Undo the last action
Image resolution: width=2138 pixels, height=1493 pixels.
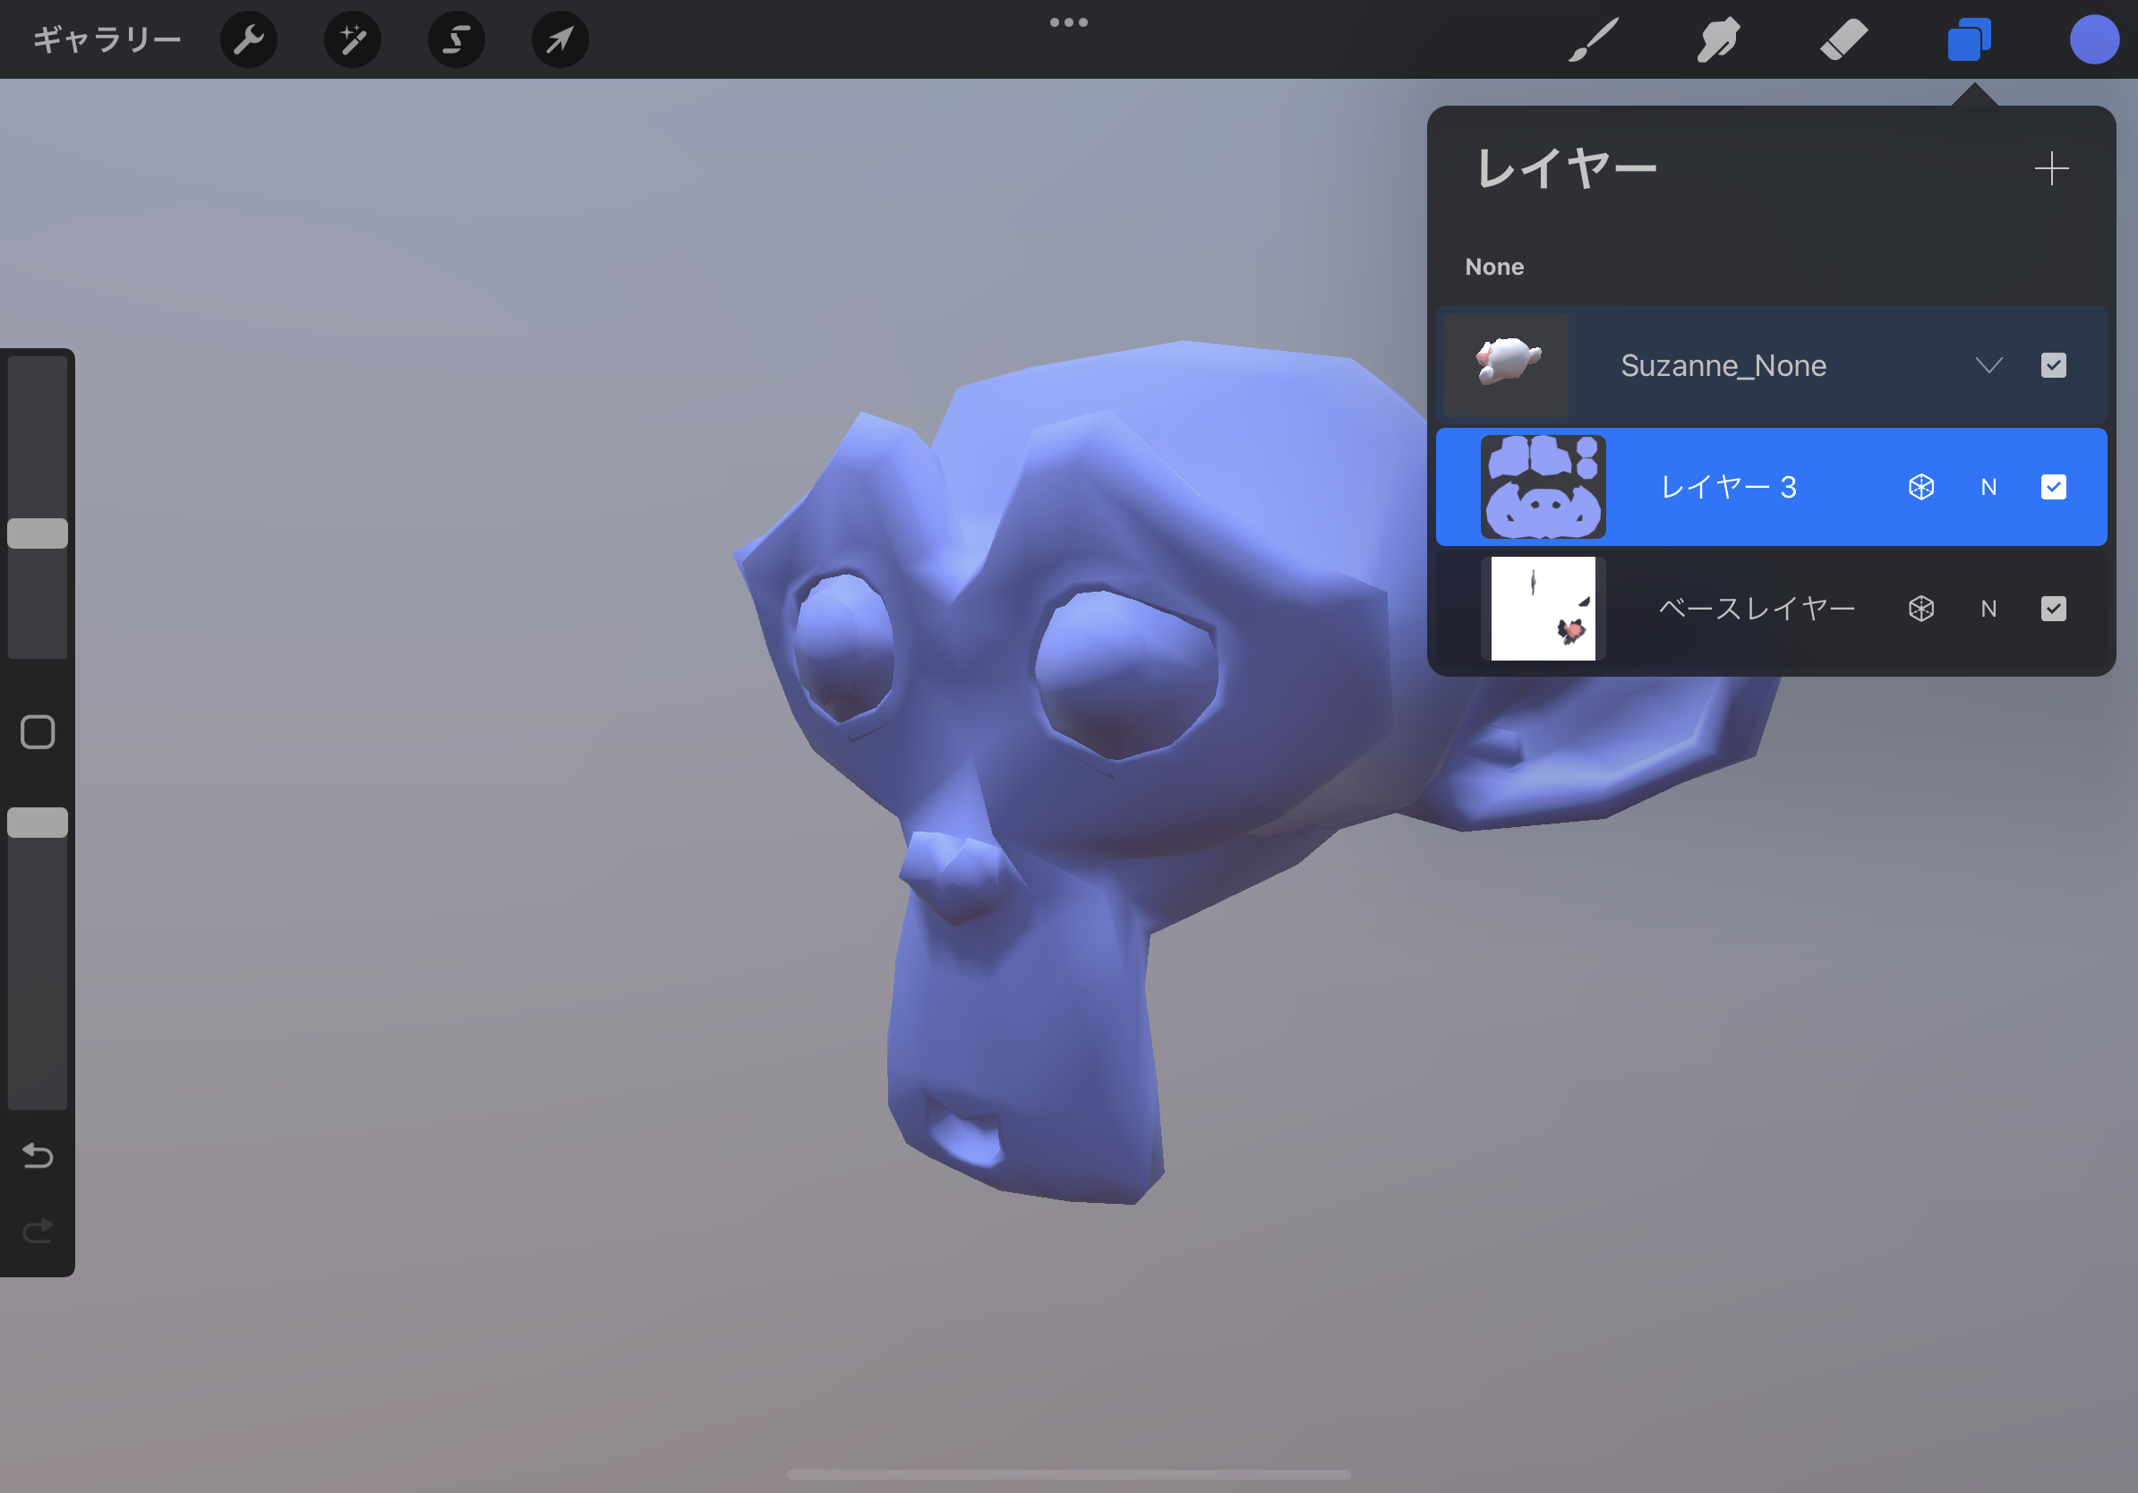point(38,1156)
